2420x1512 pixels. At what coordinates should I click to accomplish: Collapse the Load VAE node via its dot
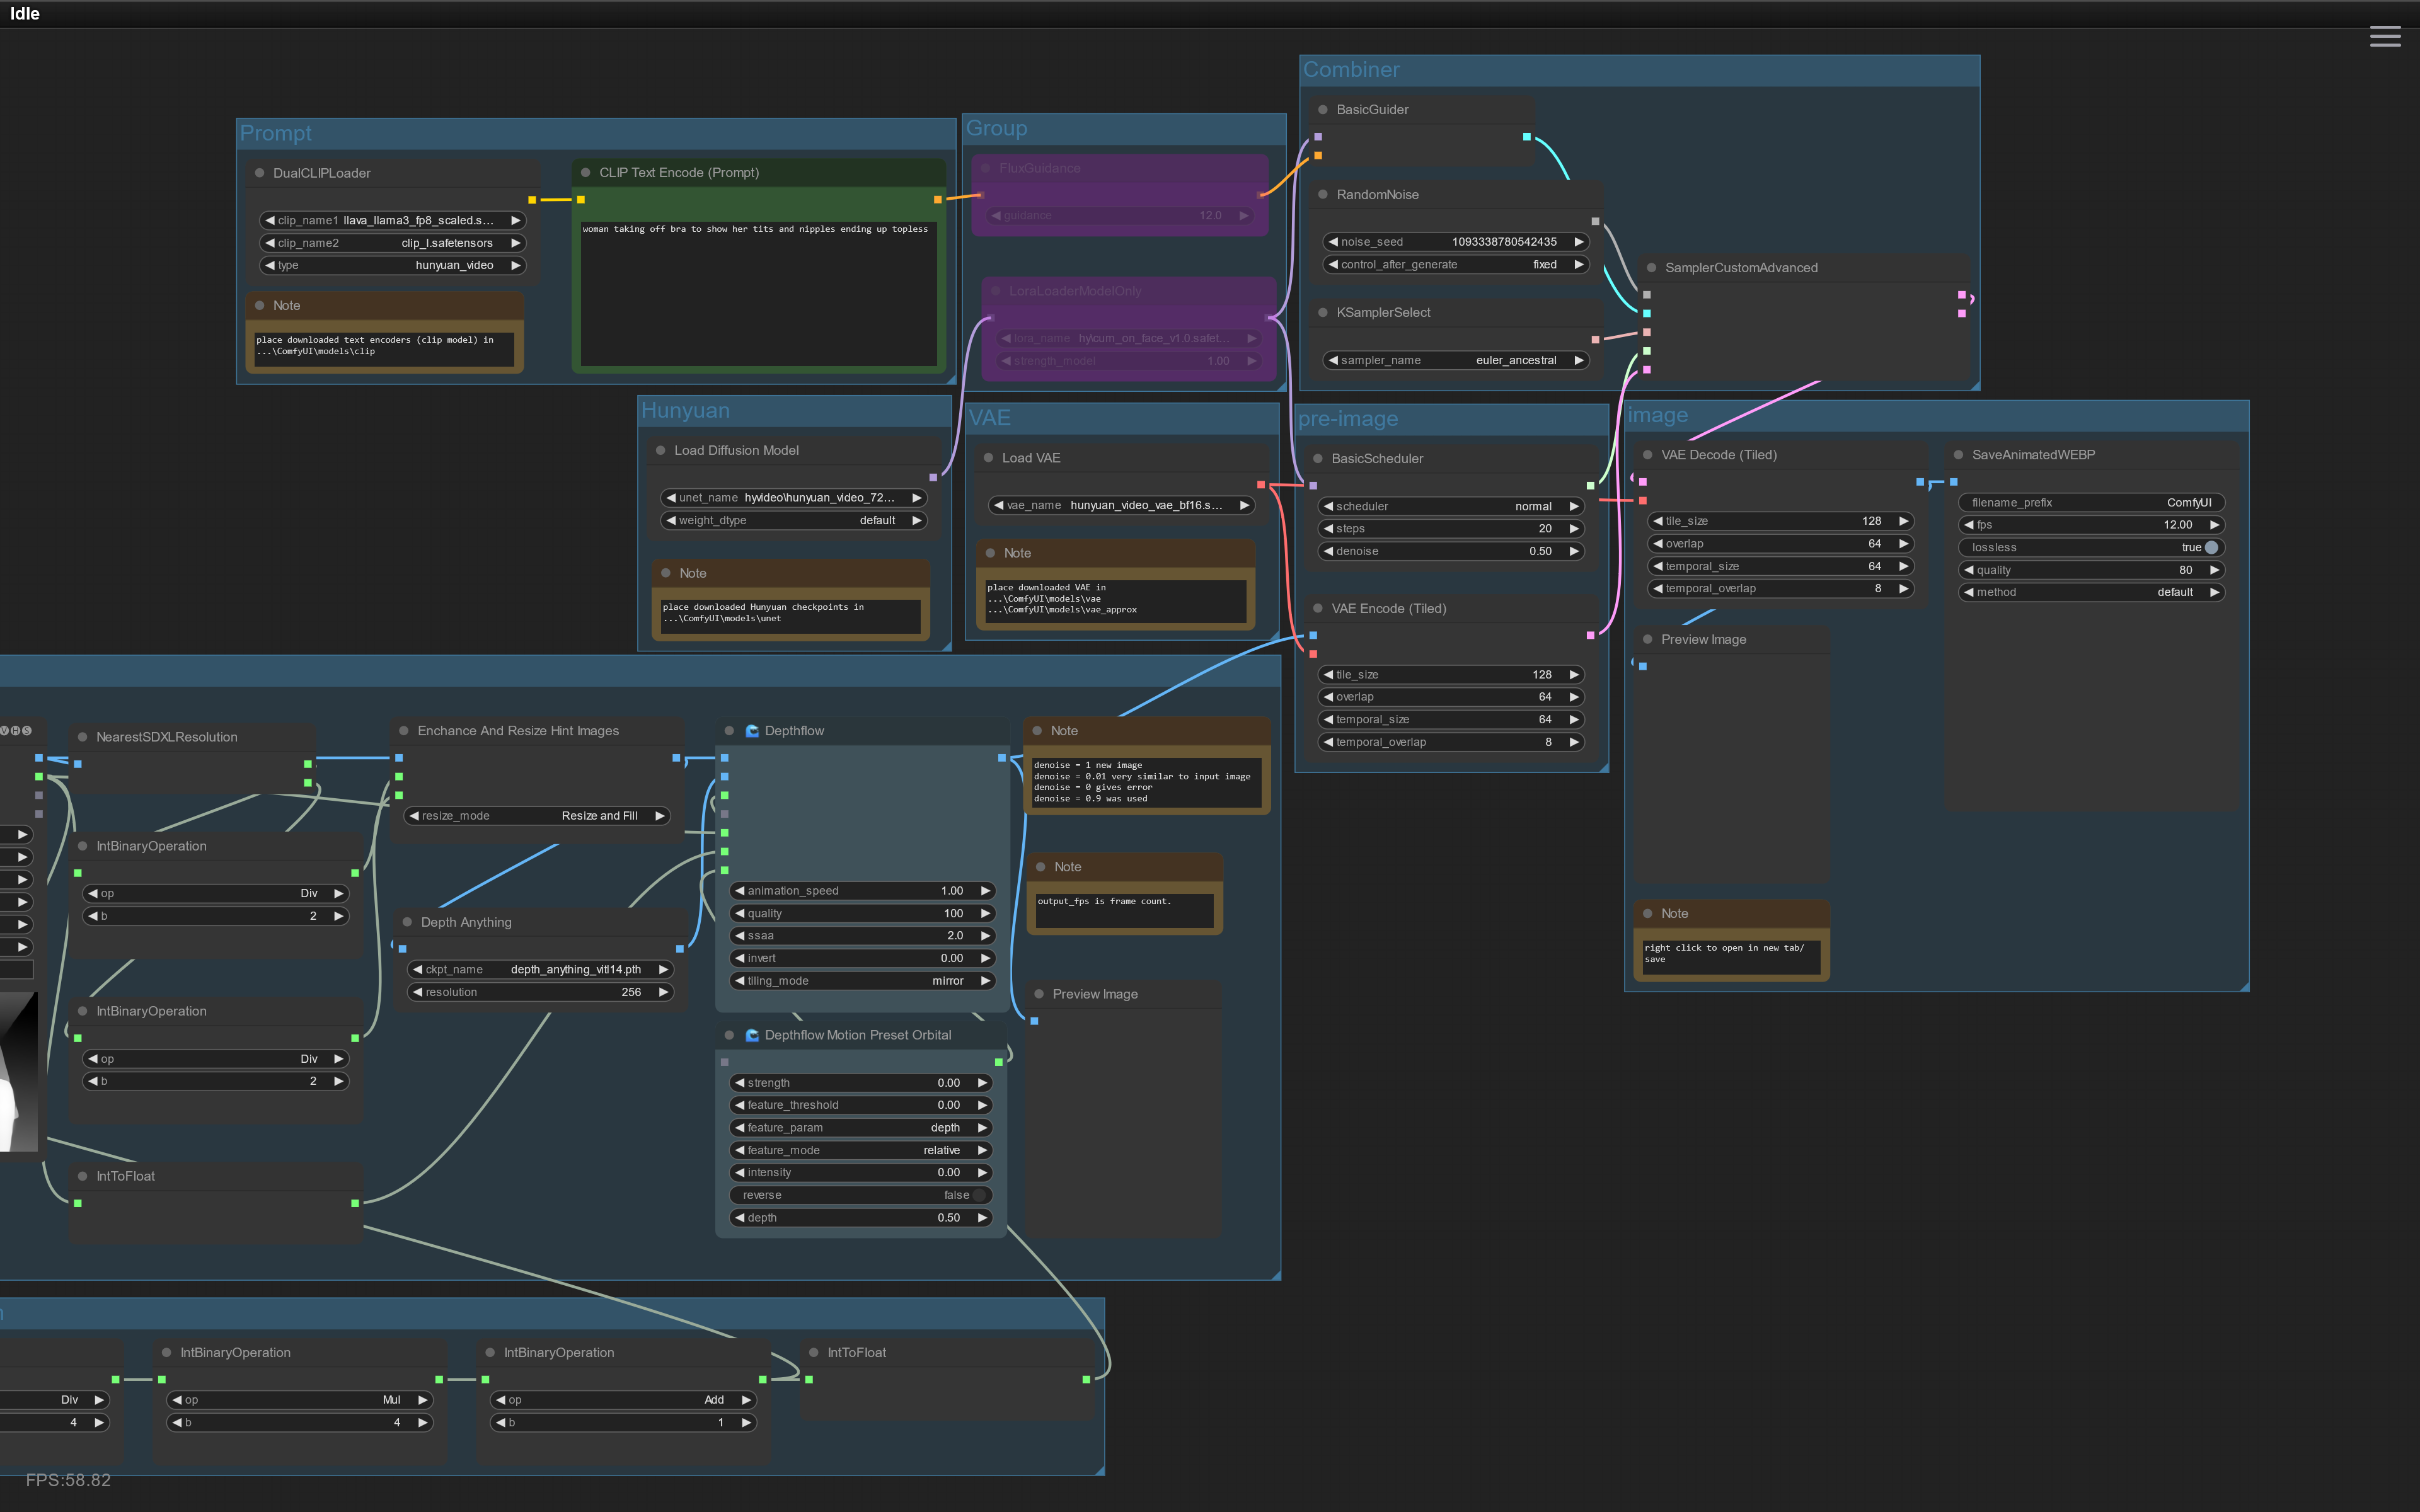coord(988,458)
